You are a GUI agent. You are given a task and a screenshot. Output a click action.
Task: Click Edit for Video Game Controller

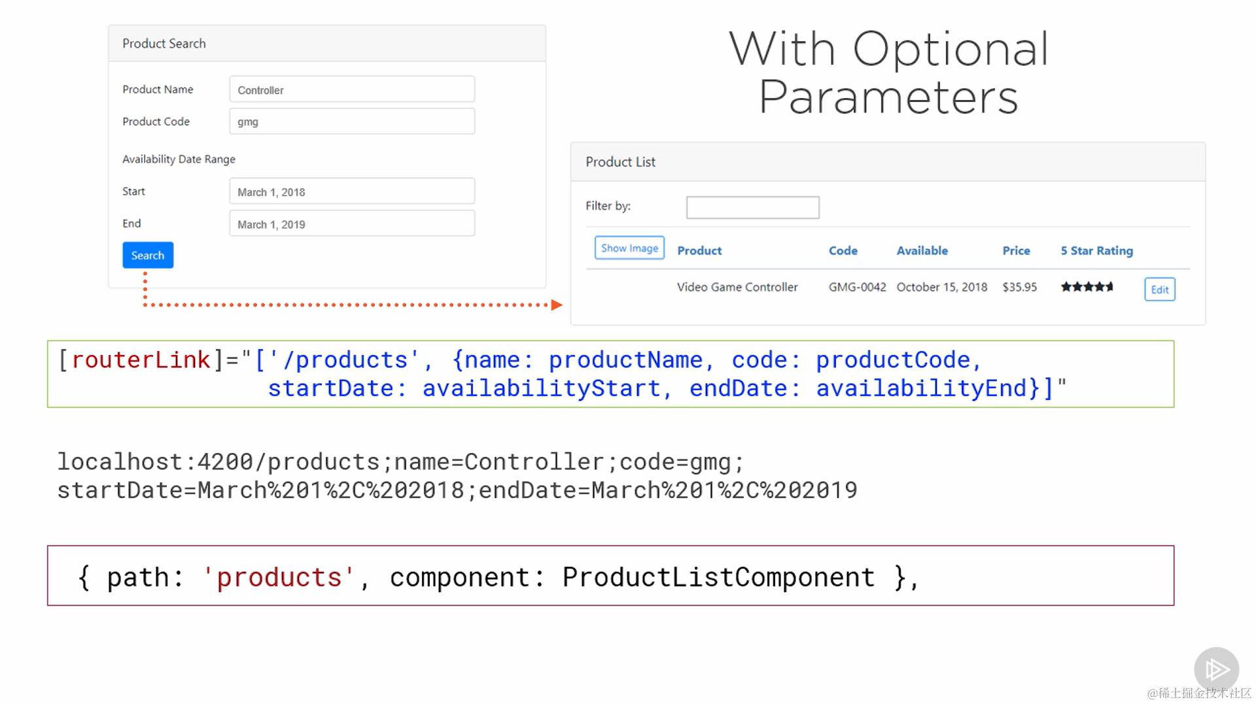pos(1159,290)
